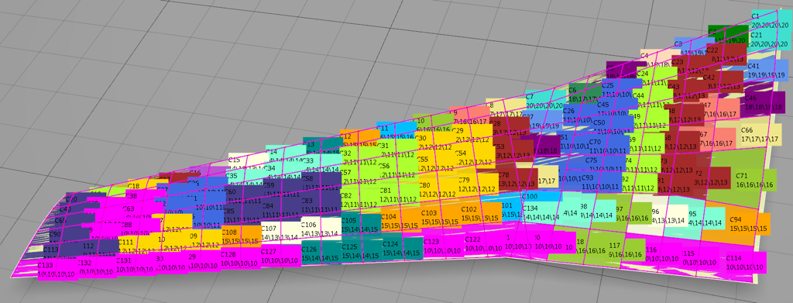Image resolution: width=793 pixels, height=303 pixels.
Task: Click the lime green C81 cell
Action: (399, 195)
